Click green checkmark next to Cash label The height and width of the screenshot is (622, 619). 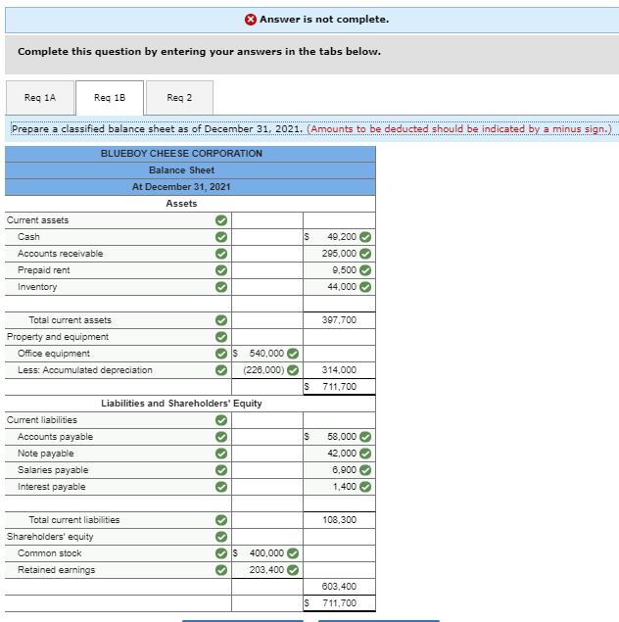tap(221, 237)
